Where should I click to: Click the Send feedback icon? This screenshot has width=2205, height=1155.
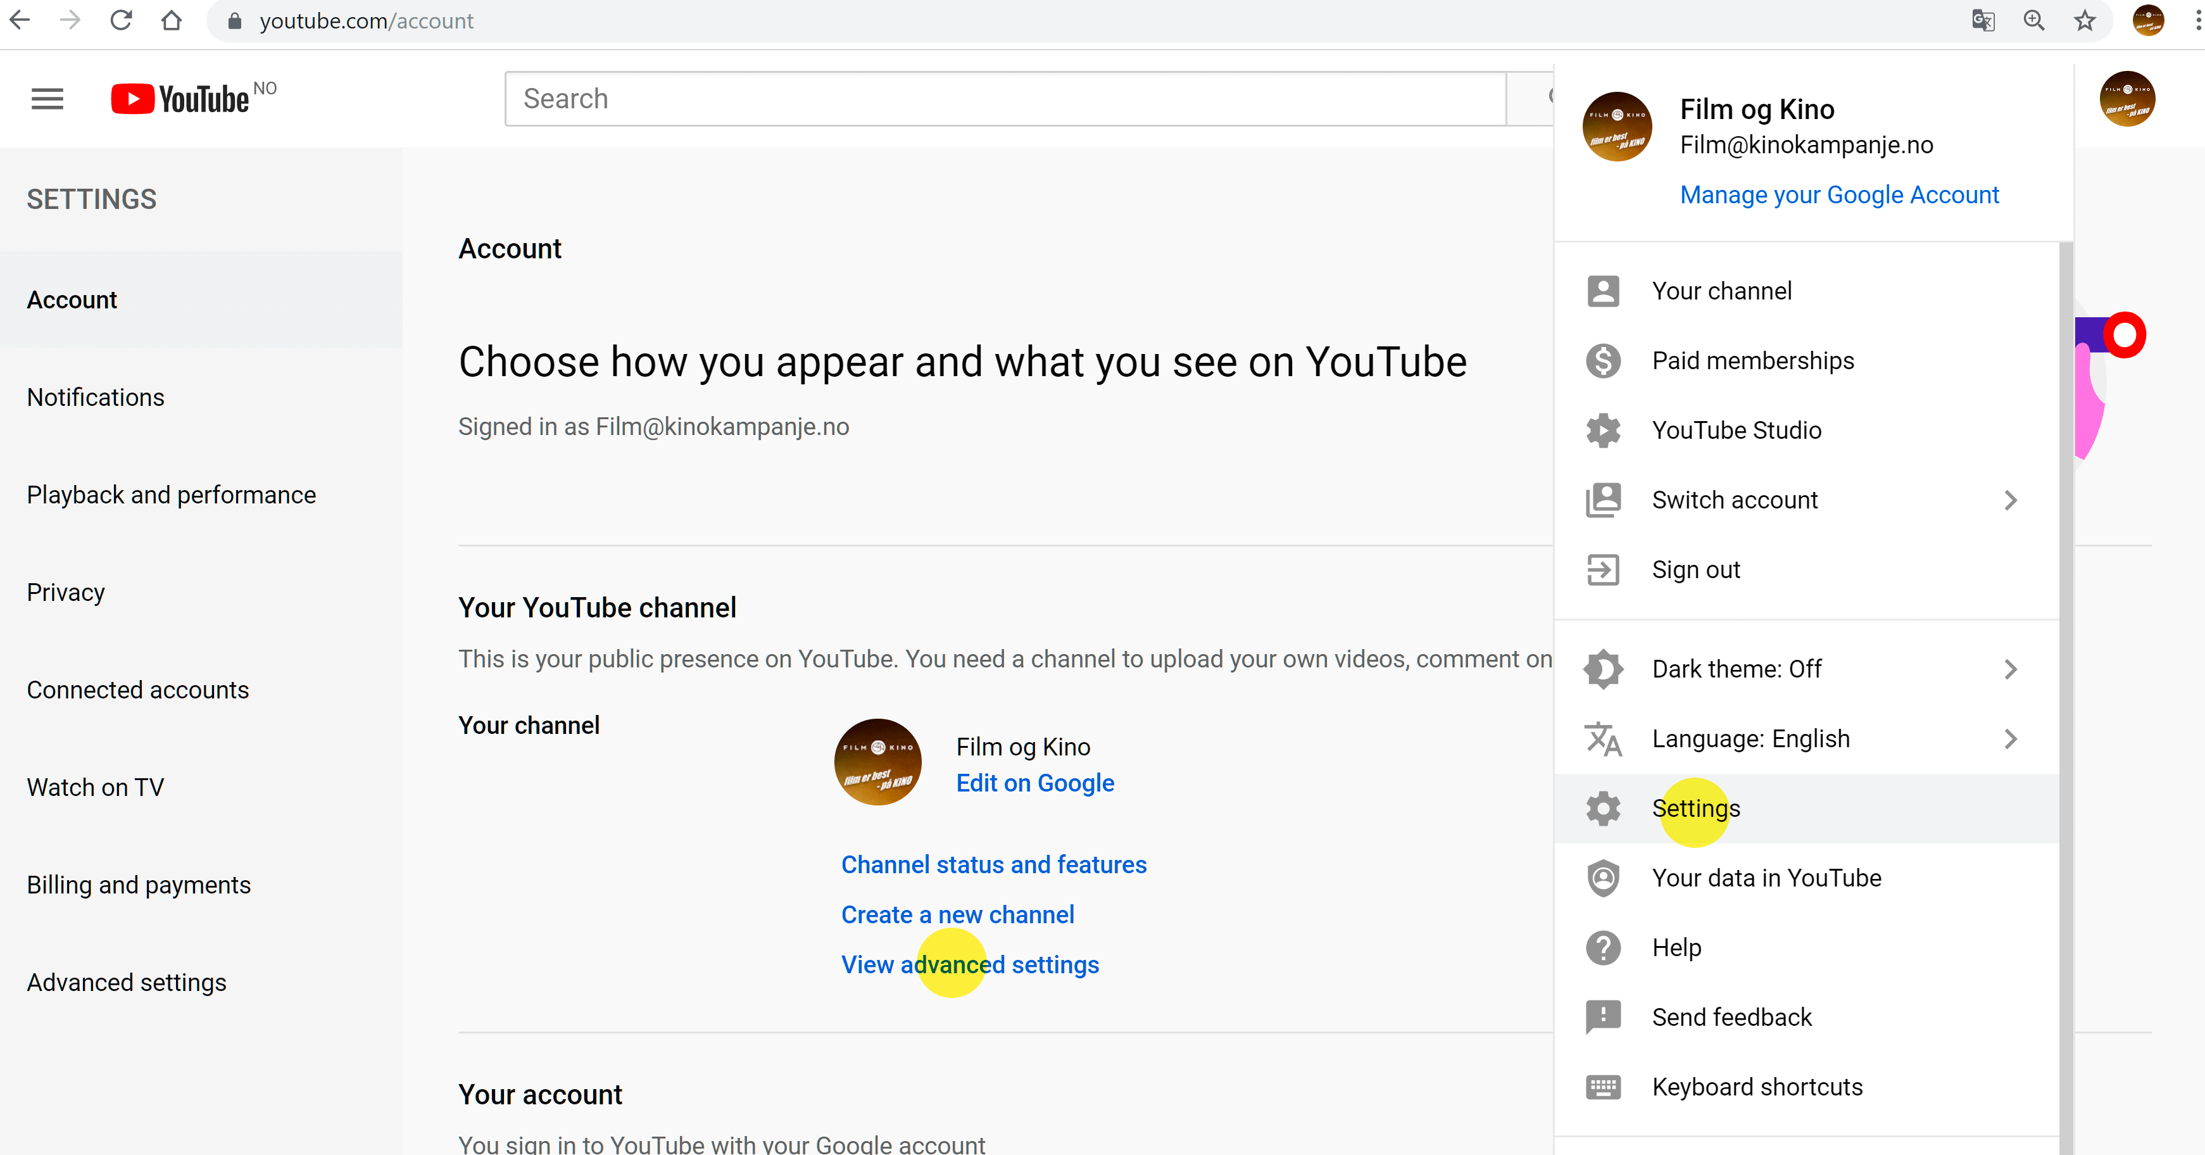1602,1017
